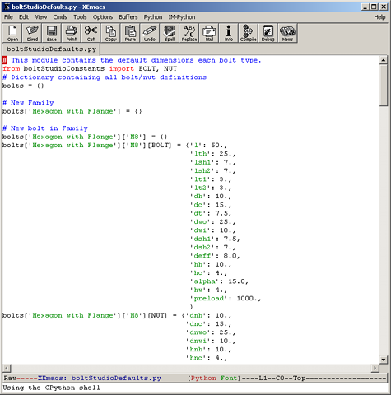
Task: Click the Help menu
Action: [379, 17]
